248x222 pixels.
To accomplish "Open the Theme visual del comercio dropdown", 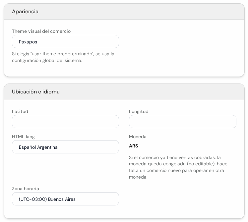I will point(65,42).
